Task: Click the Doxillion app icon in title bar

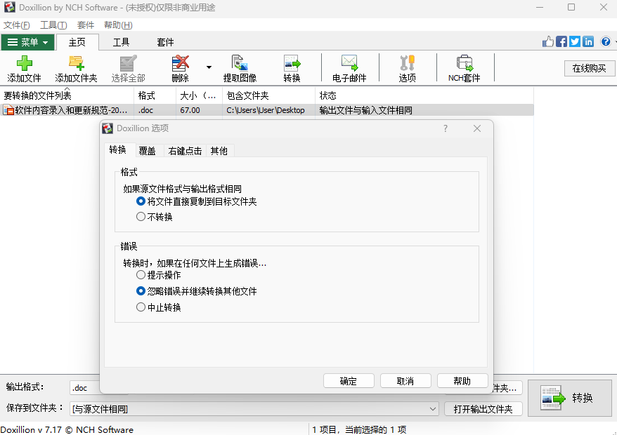Action: (10, 7)
